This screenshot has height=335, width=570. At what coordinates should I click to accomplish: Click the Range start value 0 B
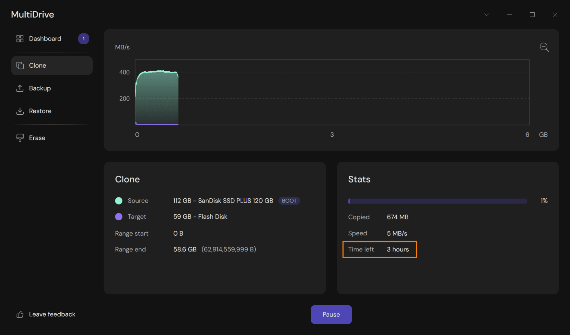click(x=178, y=233)
